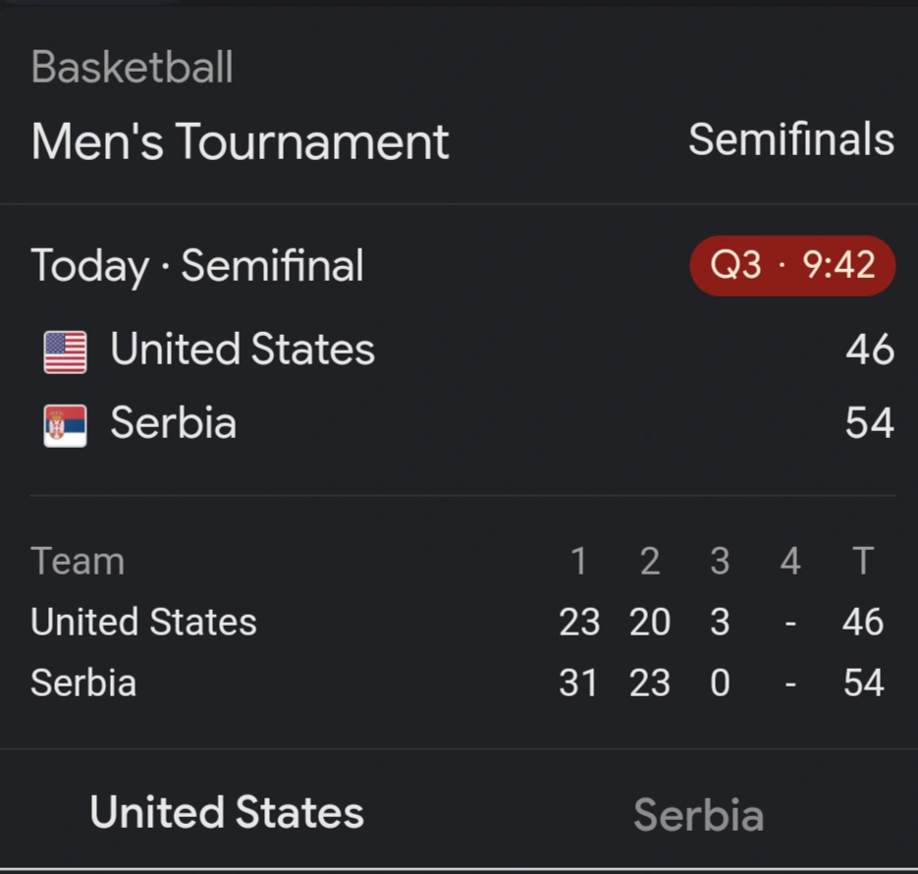Click United States second quarter score of 20
Image resolution: width=918 pixels, height=874 pixels.
click(x=650, y=623)
